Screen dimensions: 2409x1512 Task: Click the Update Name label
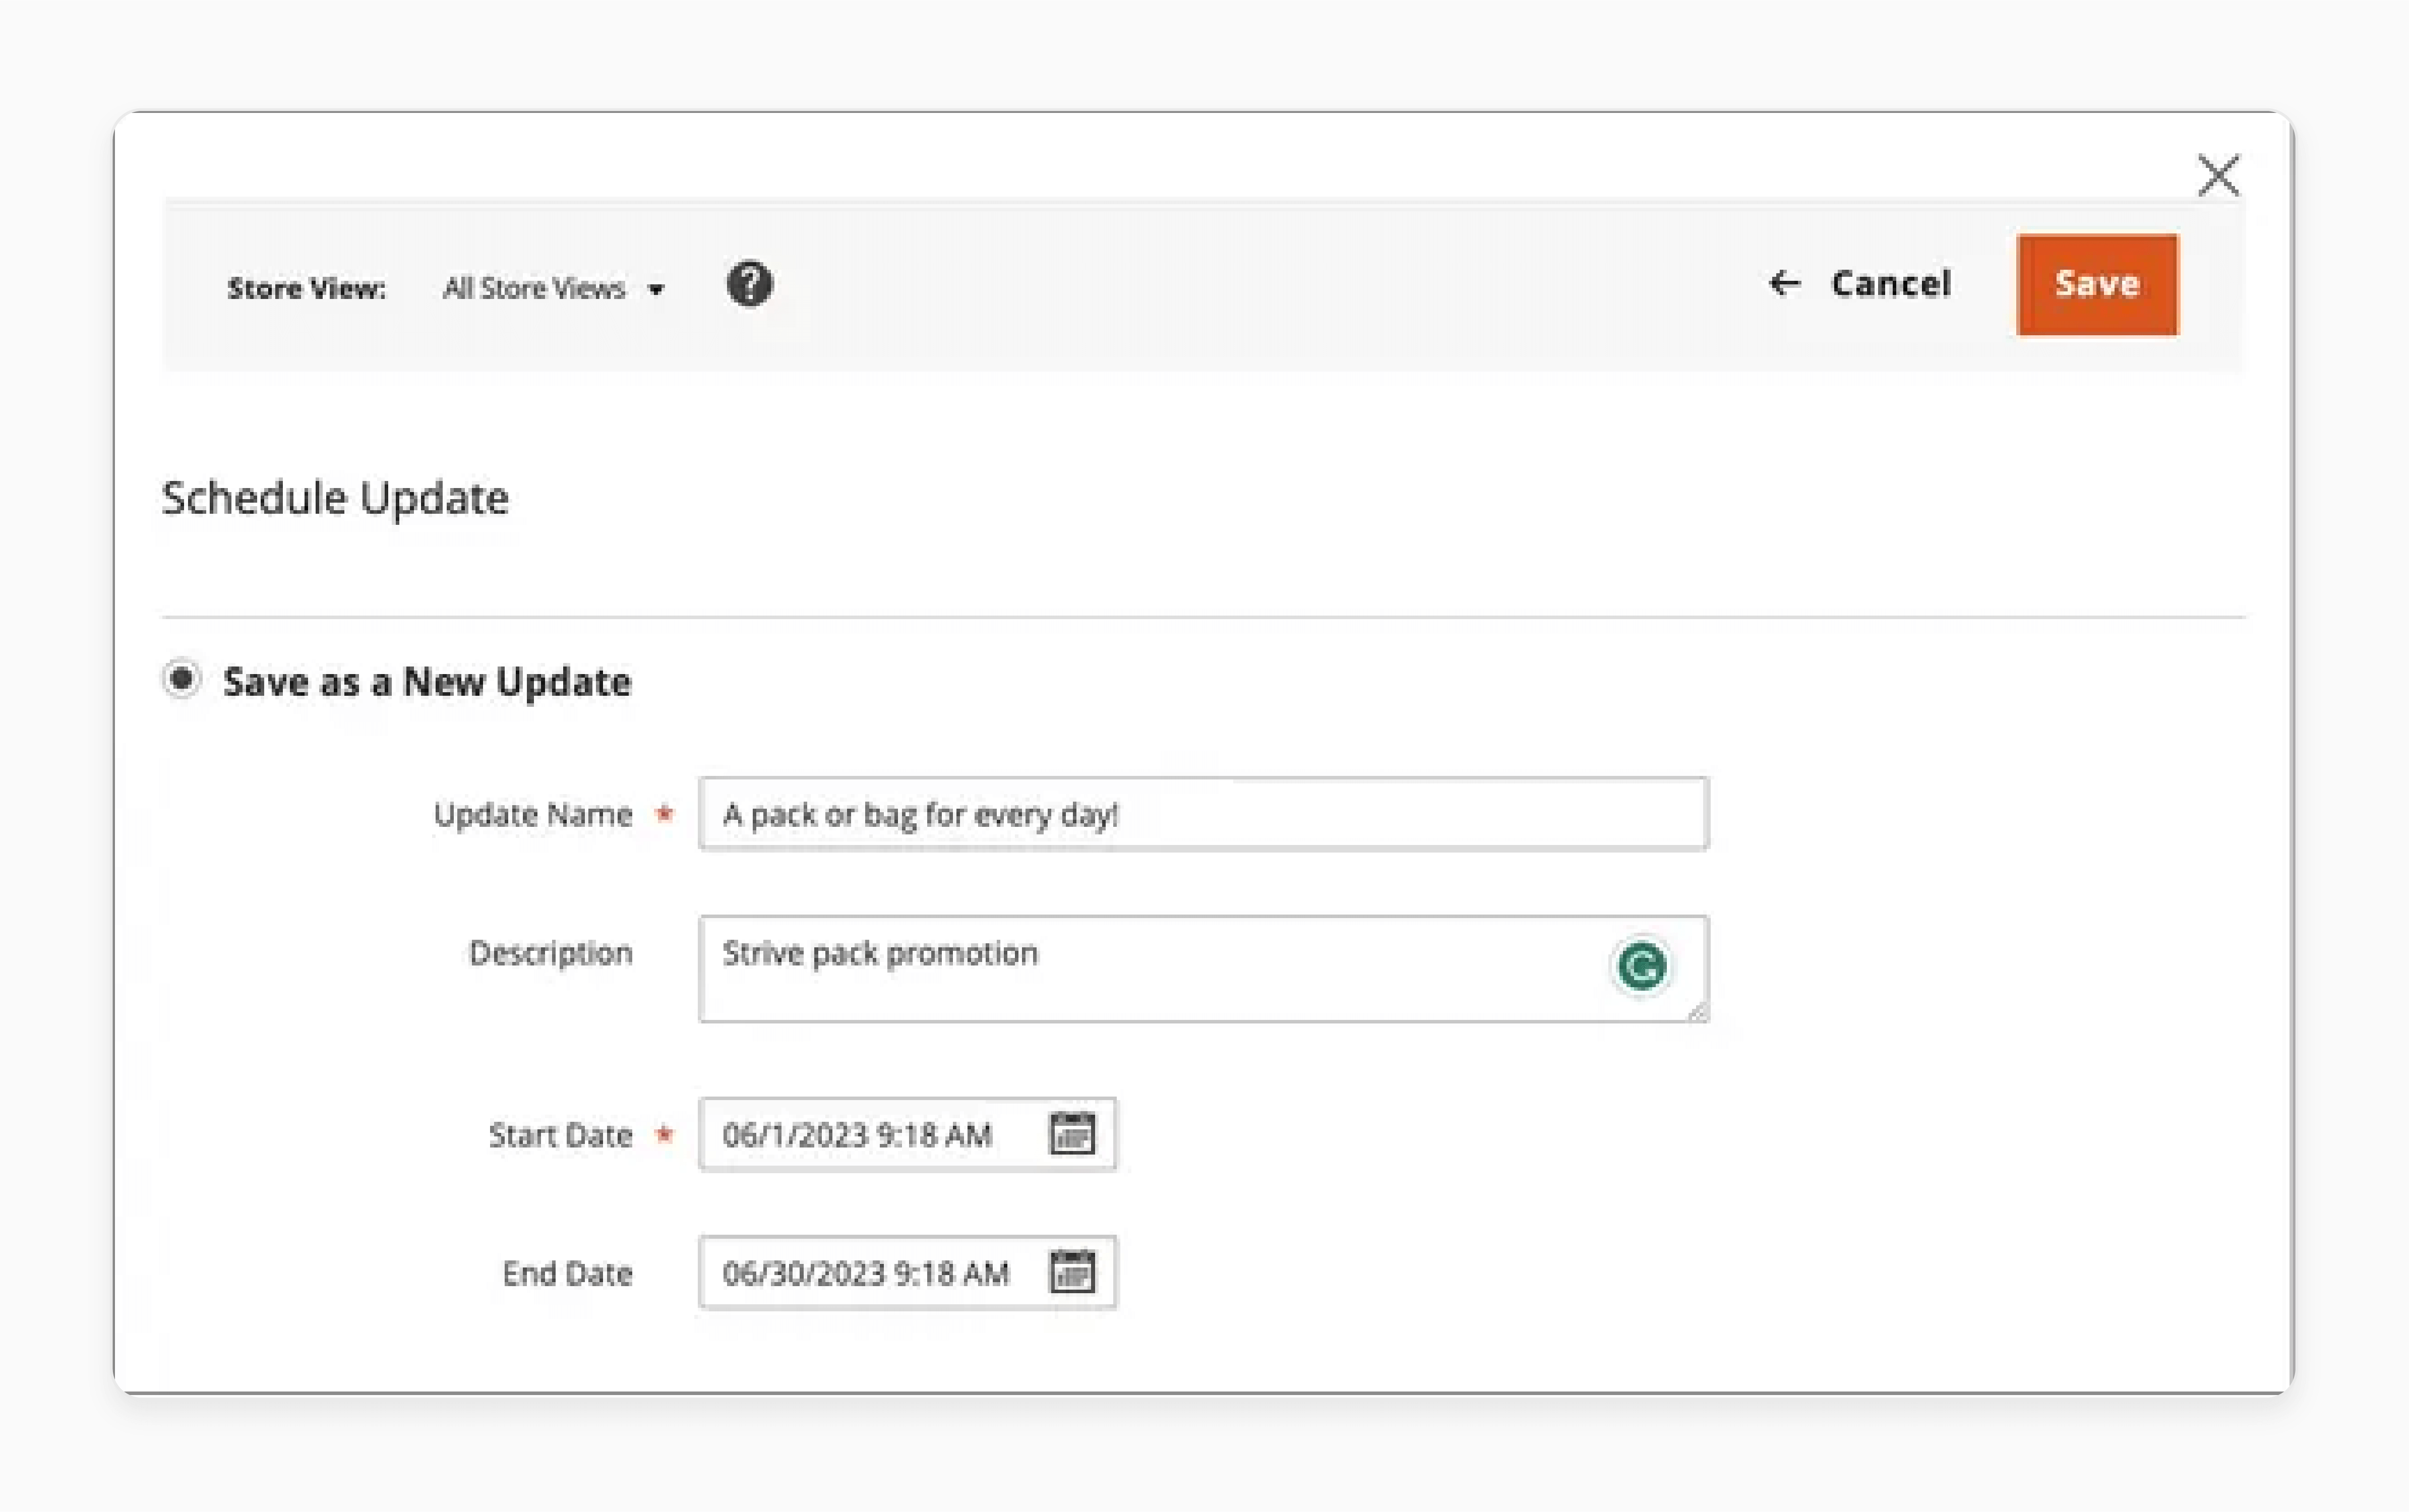coord(533,815)
